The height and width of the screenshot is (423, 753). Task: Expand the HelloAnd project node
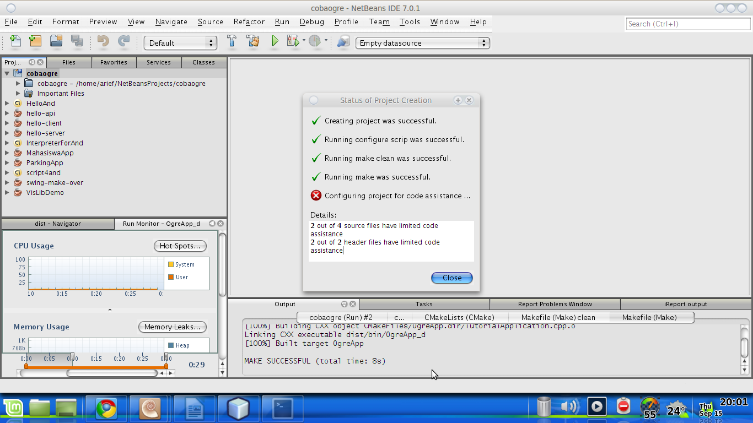7,103
